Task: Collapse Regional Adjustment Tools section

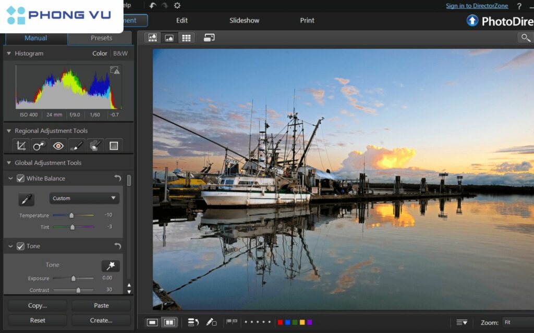Action: click(x=9, y=131)
